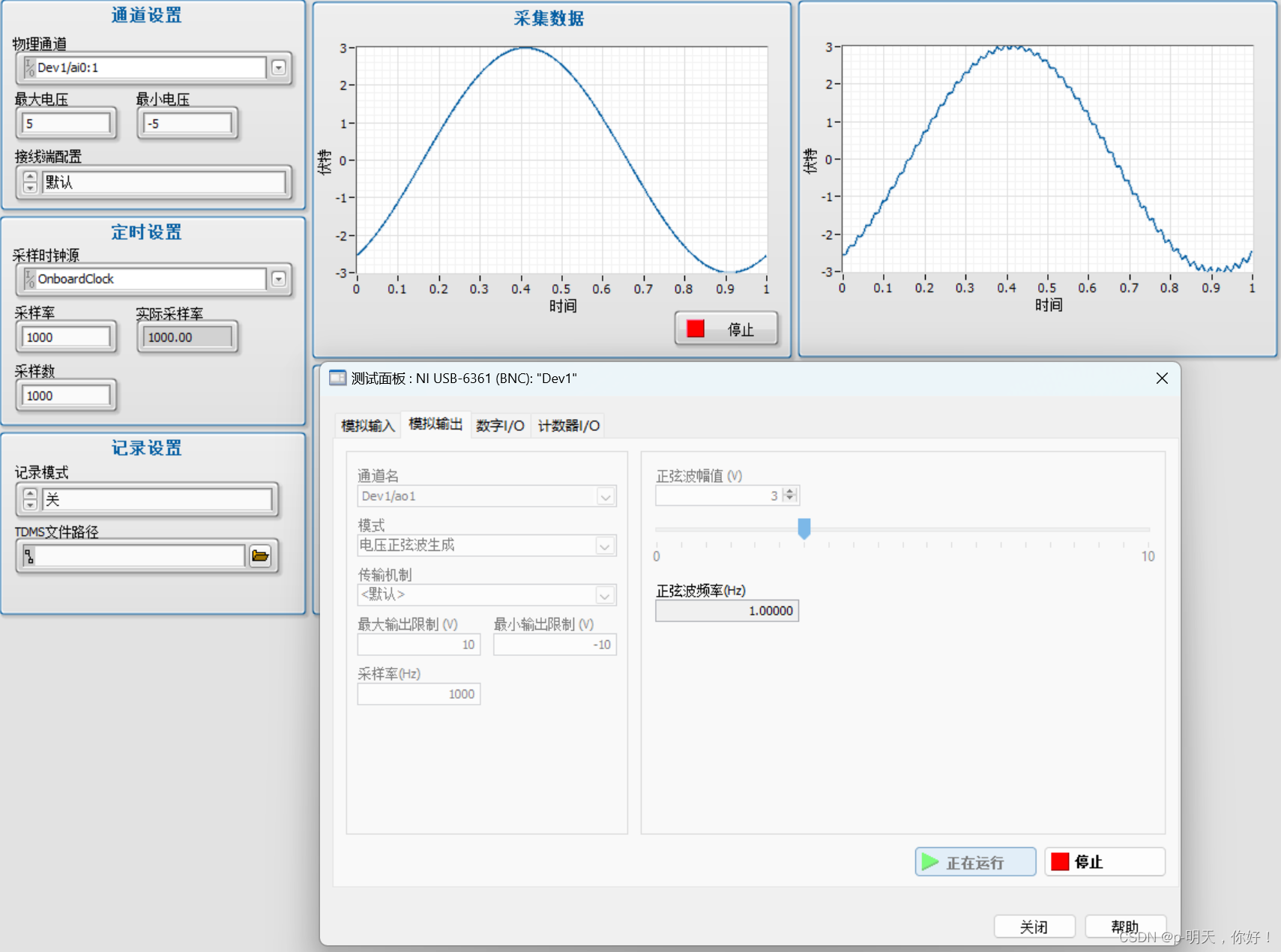Click the red stop square in 采集数据 panel
Image resolution: width=1281 pixels, height=952 pixels.
click(696, 329)
